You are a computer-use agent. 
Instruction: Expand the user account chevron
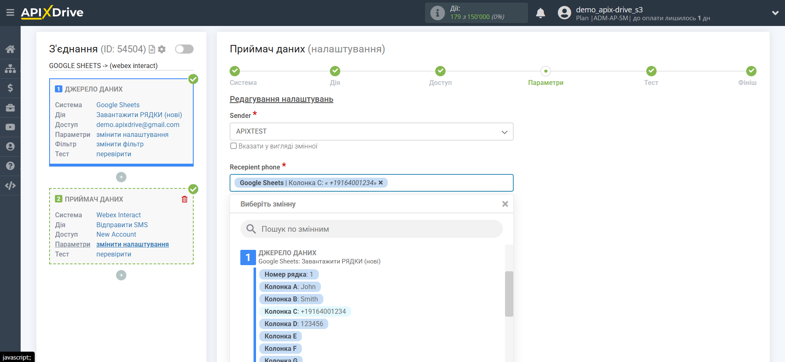point(775,13)
